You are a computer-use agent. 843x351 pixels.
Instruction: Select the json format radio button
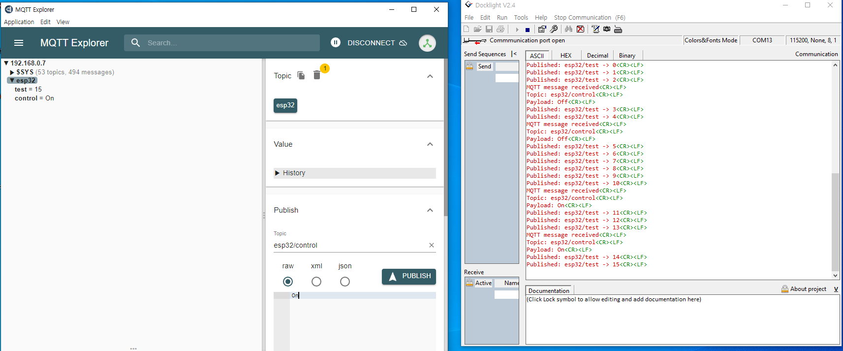pos(345,282)
